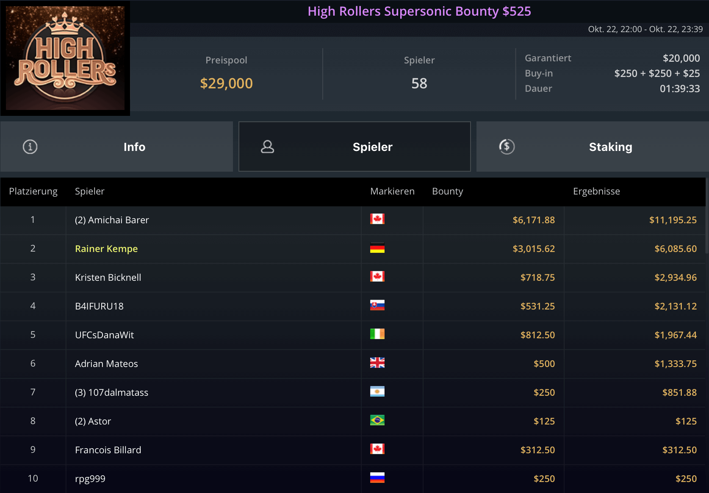
Task: Click UFCsDanaWit's Ireland flag icon
Action: coord(377,334)
